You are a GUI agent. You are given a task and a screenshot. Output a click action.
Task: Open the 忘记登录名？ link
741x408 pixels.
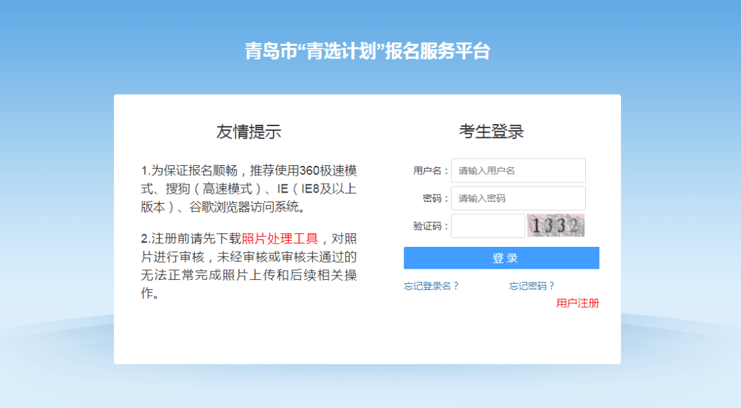coord(431,286)
